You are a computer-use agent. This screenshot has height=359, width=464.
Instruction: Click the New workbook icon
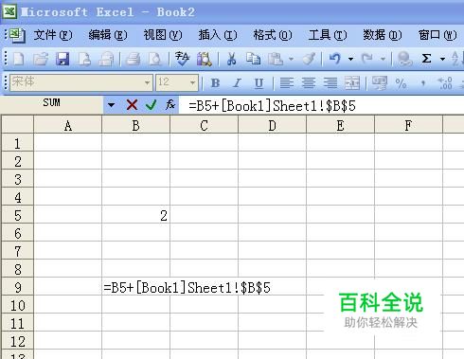coord(18,59)
